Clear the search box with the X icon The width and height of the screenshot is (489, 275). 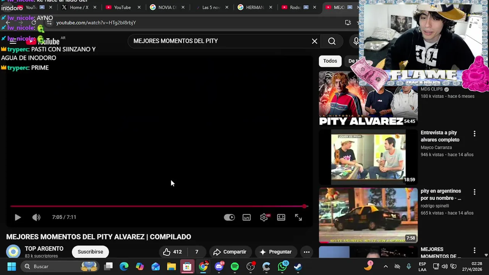(x=314, y=41)
